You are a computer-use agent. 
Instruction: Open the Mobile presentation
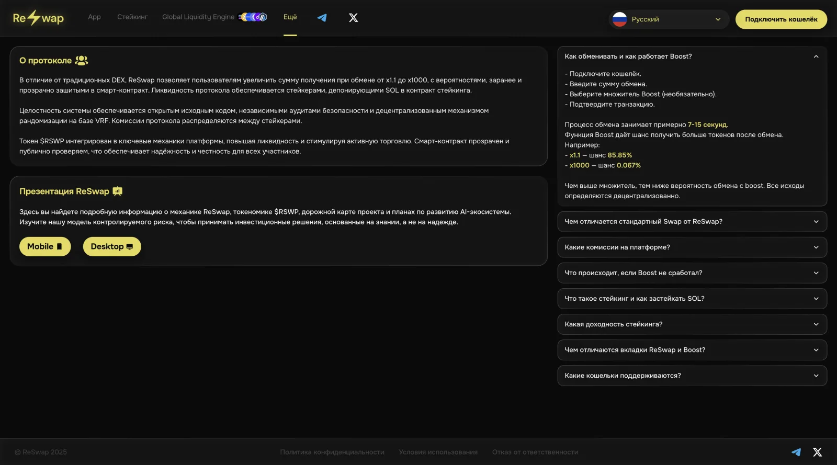click(x=45, y=246)
